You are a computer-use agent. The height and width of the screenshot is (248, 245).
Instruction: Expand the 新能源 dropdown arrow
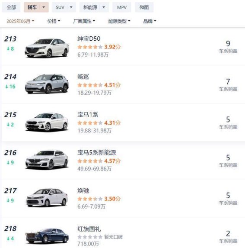click(104, 7)
